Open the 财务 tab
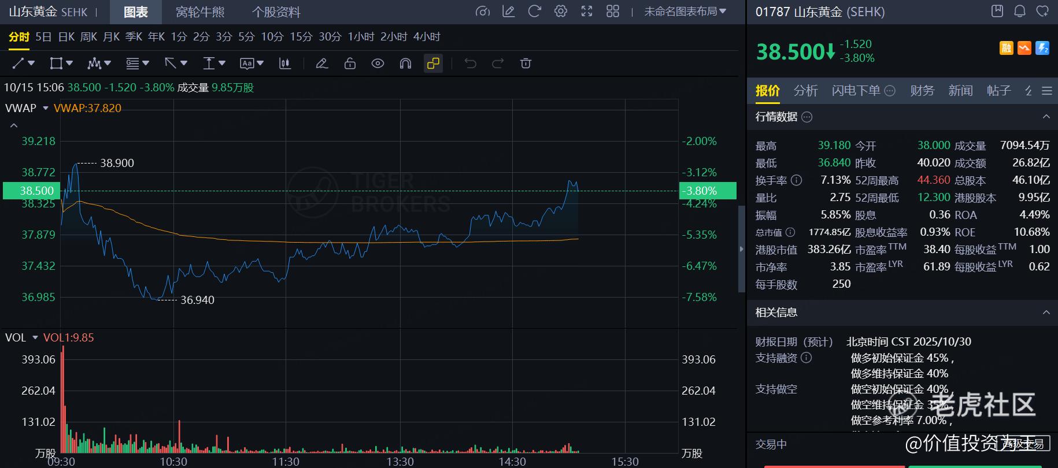This screenshot has height=468, width=1058. pos(922,91)
